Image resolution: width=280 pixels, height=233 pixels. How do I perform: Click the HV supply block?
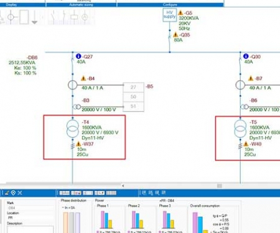(x=170, y=15)
